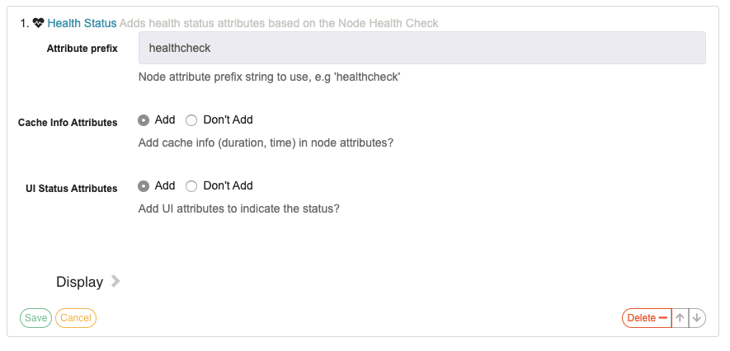The height and width of the screenshot is (351, 730).
Task: Click the UI Status Attributes label
Action: tap(71, 189)
